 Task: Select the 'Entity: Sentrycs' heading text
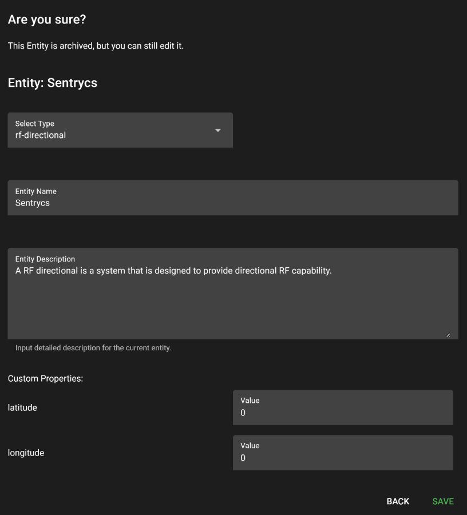point(53,83)
